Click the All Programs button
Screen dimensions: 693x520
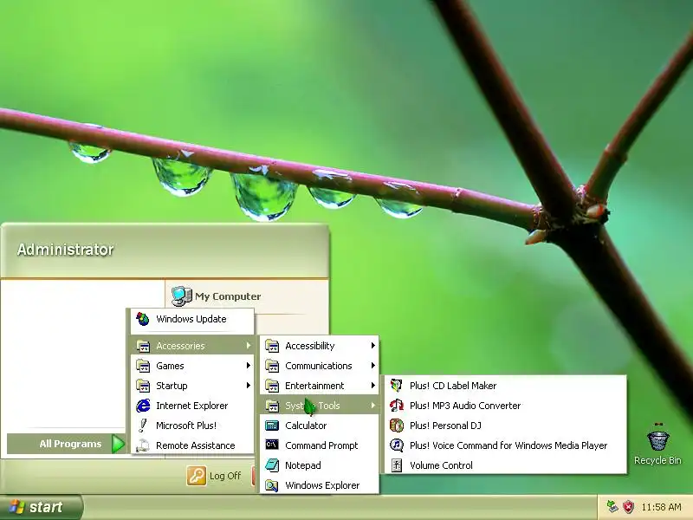pos(68,444)
